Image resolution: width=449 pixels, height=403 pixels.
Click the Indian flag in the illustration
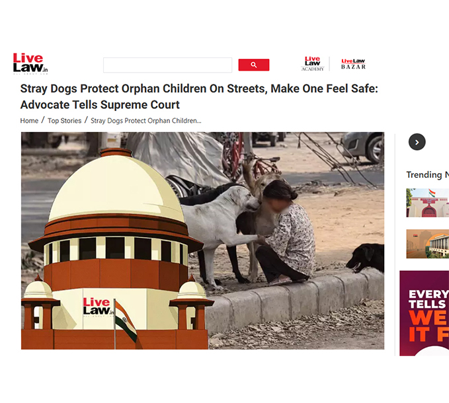point(125,320)
